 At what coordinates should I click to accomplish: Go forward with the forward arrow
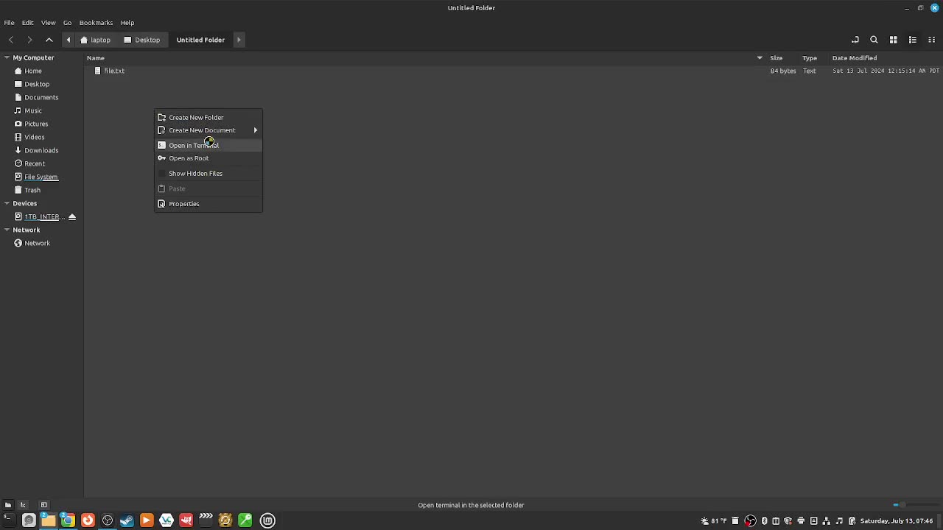pyautogui.click(x=29, y=40)
